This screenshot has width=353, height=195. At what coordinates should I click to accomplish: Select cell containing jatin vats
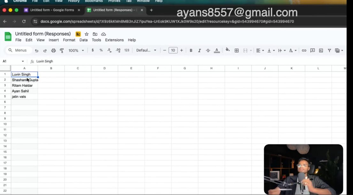(x=24, y=96)
